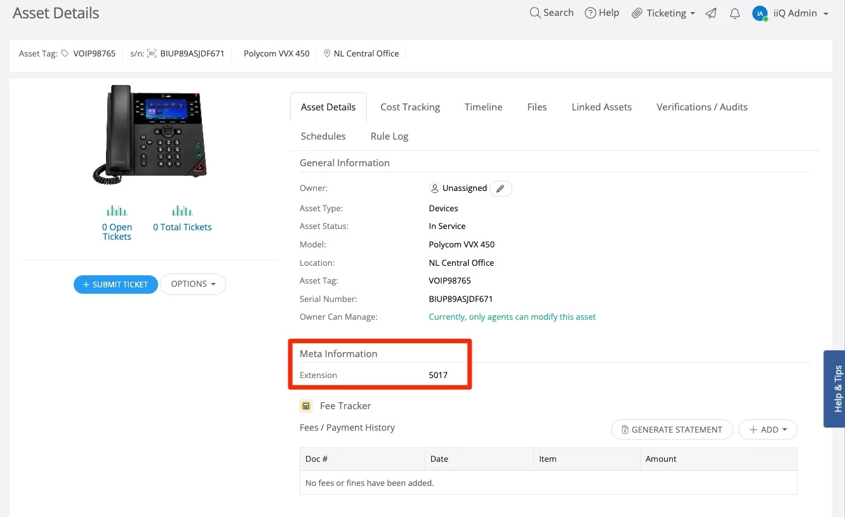Click the paper plane announcements icon
The image size is (845, 517).
711,13
